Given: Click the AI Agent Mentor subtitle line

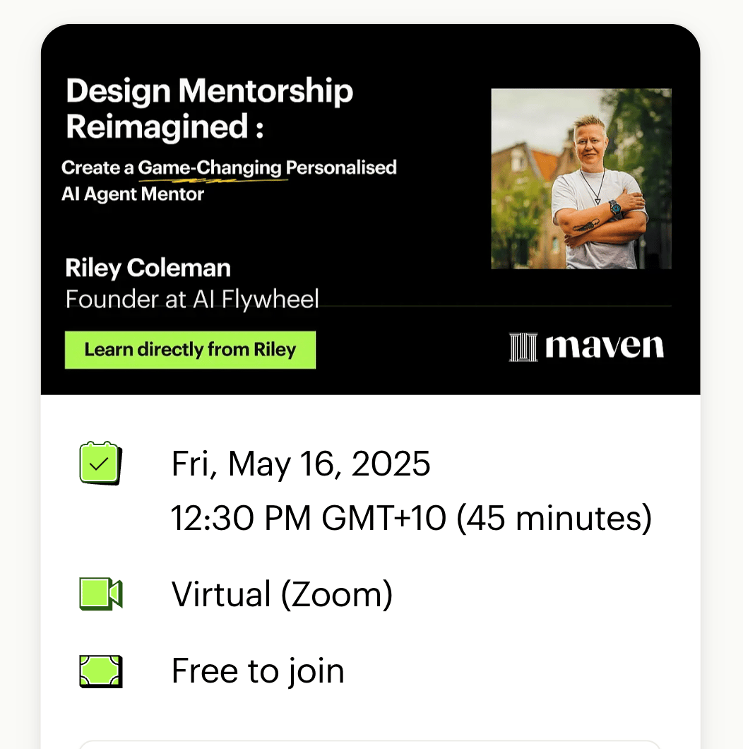Looking at the screenshot, I should 133,194.
